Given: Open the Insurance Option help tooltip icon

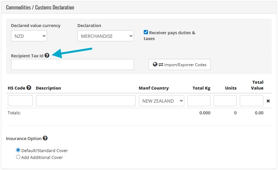Looking at the screenshot, I should (45, 138).
